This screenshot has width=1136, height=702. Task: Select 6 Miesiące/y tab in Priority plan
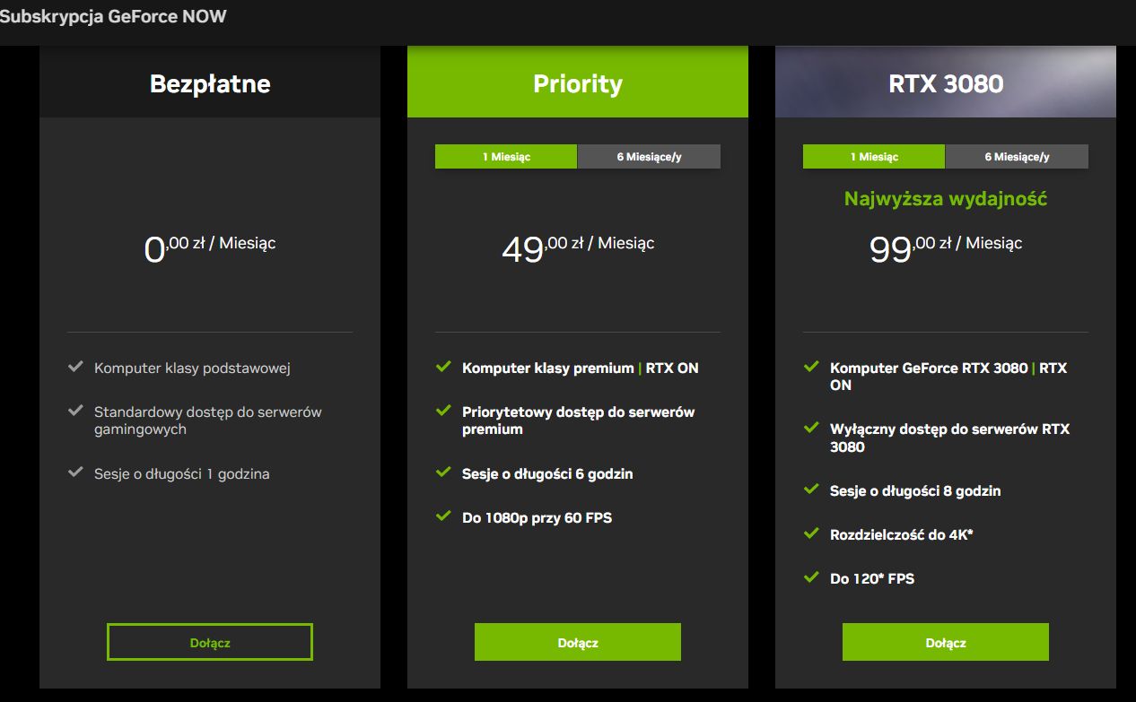pyautogui.click(x=649, y=156)
